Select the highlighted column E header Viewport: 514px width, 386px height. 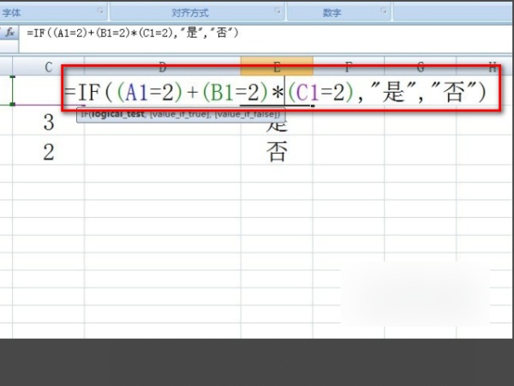[x=276, y=67]
